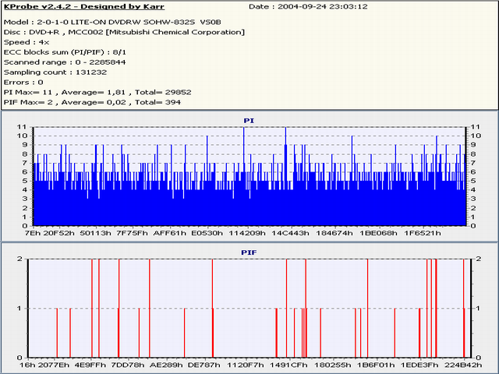Select the 2077Eh axis label
This screenshot has height=374, width=499.
tap(54, 365)
